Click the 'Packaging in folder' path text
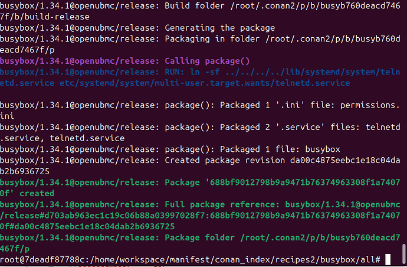The height and width of the screenshot is (267, 407). pos(283,39)
